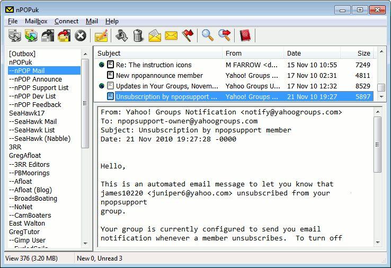Click sender 'M FARROW' in message list
Image resolution: width=391 pixels, height=268 pixels.
tap(251, 65)
